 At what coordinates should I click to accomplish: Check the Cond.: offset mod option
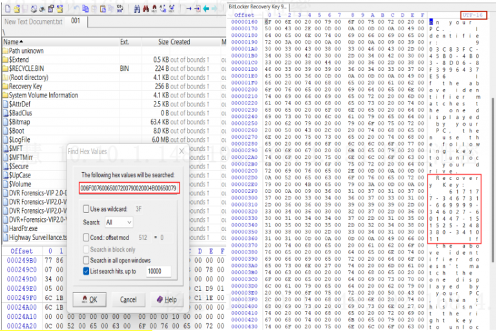86,236
